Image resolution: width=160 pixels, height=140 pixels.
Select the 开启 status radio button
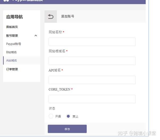(51, 116)
